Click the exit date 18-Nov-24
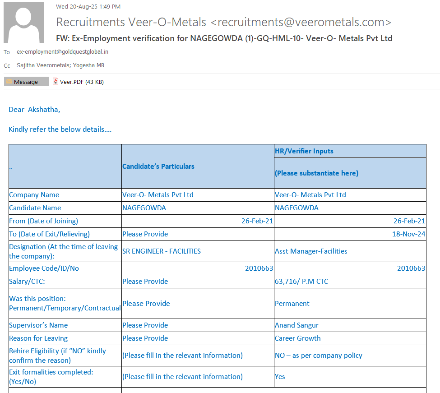This screenshot has width=440, height=393. 408,234
